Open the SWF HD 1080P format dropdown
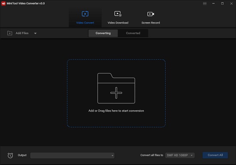The width and height of the screenshot is (236, 165). [180, 155]
